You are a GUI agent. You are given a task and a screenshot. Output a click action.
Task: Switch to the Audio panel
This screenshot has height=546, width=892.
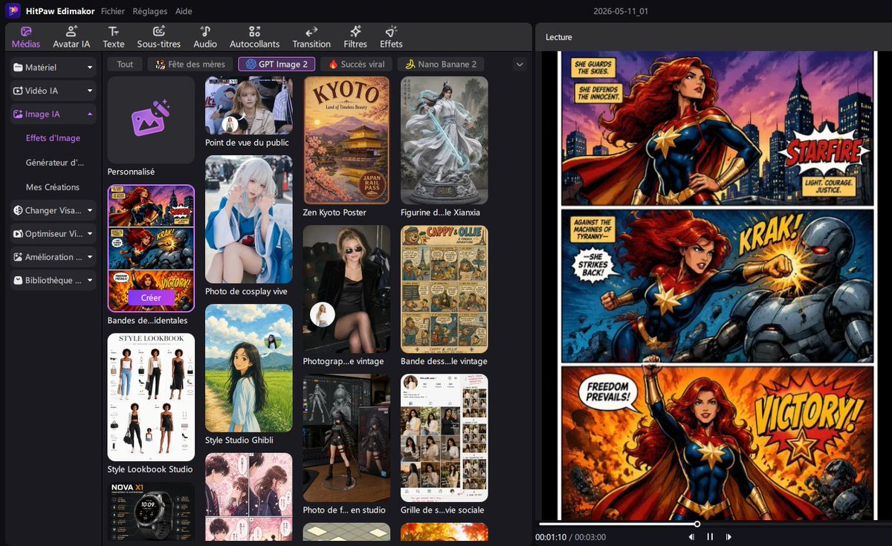point(205,37)
